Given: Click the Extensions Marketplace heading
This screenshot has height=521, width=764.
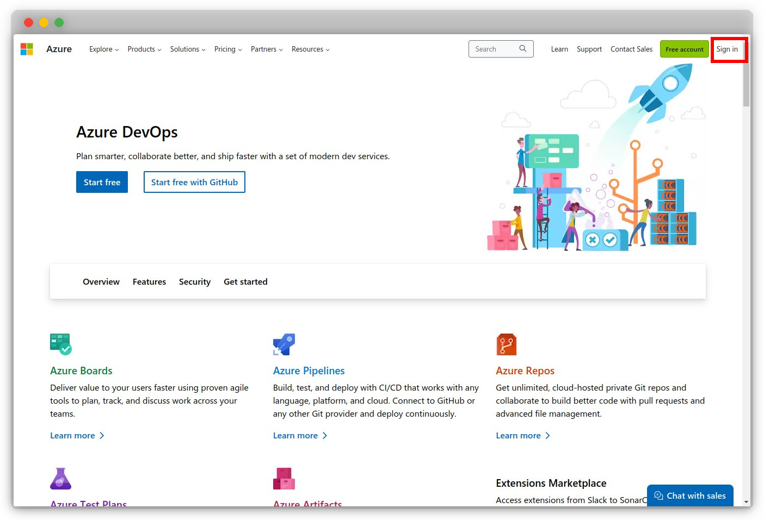Looking at the screenshot, I should tap(551, 483).
